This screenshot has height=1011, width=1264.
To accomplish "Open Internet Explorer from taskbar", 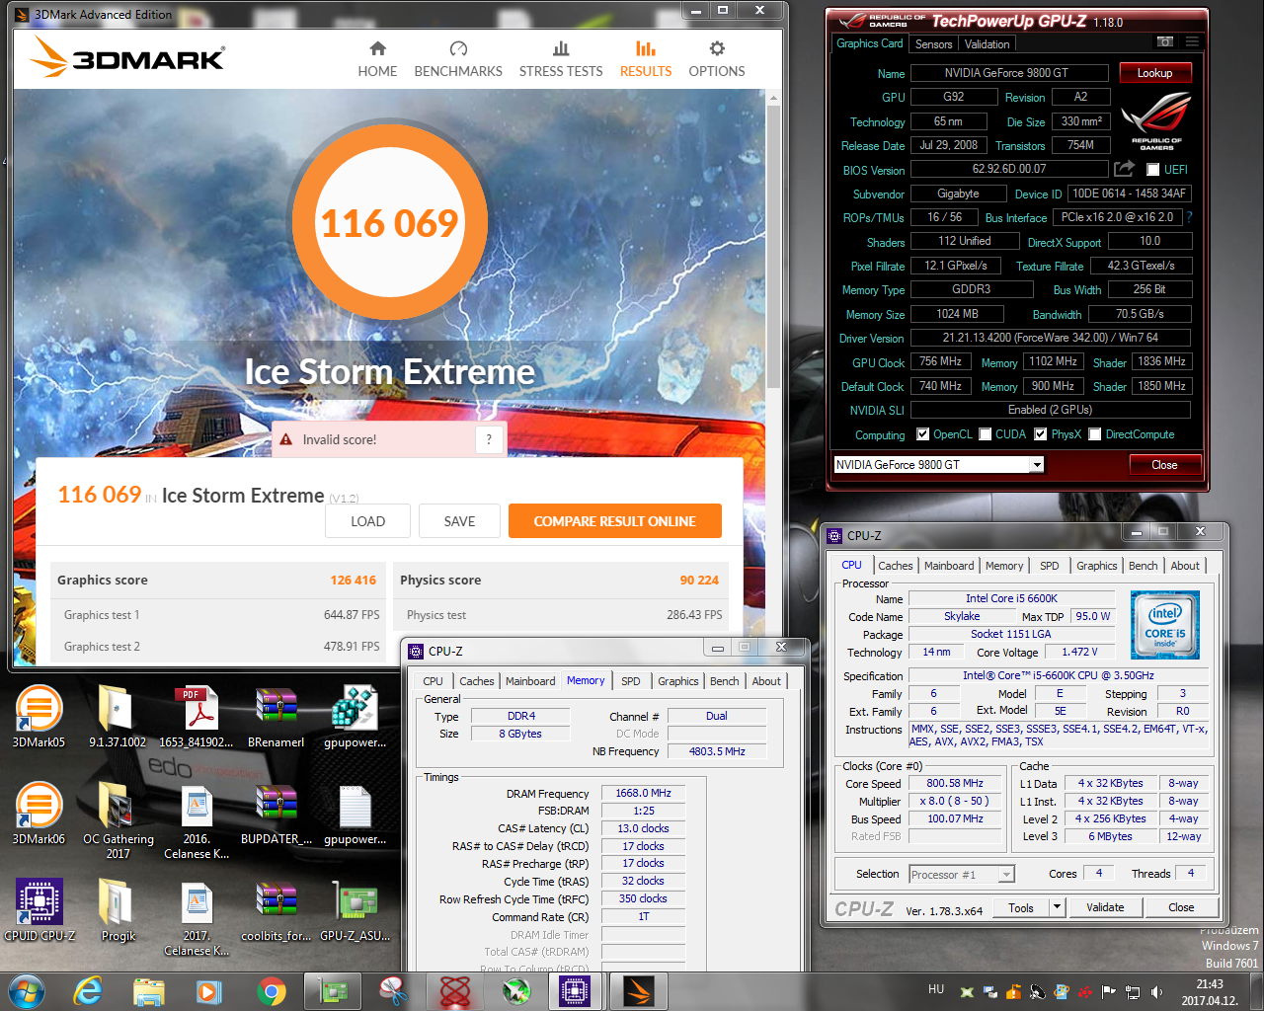I will [x=88, y=990].
